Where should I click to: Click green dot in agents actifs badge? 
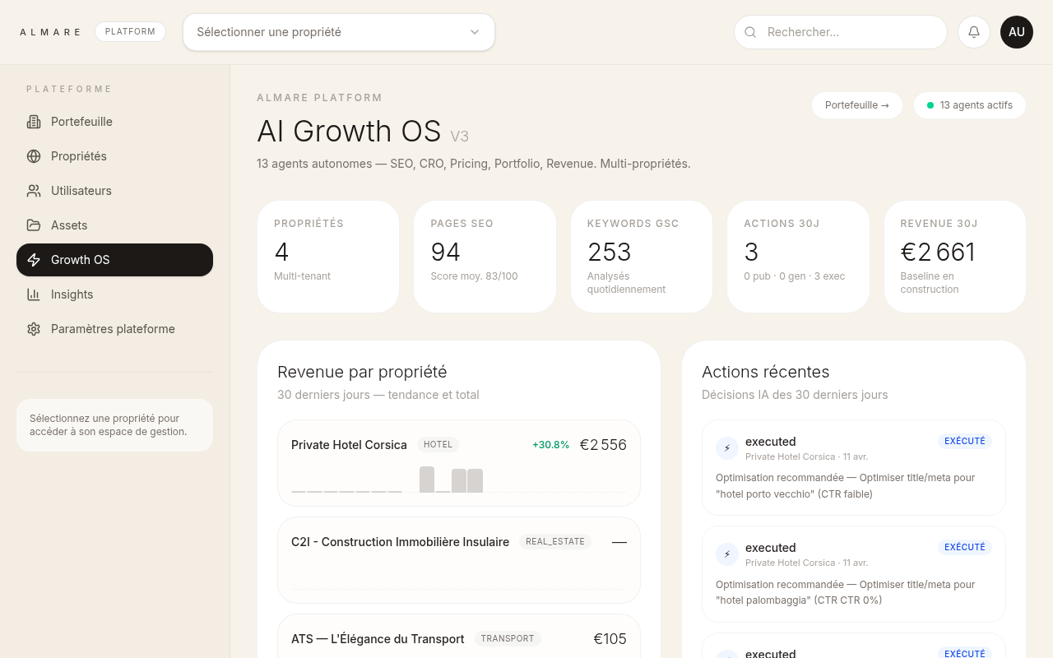tap(930, 105)
